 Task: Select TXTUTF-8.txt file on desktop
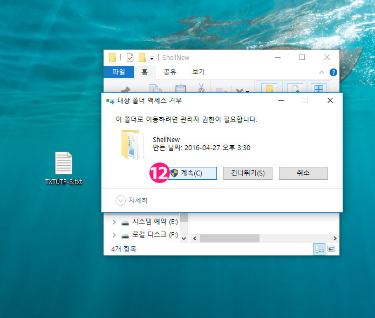coord(64,168)
